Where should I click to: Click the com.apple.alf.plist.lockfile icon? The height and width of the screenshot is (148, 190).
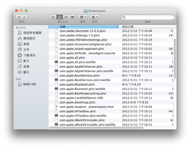tap(56, 62)
